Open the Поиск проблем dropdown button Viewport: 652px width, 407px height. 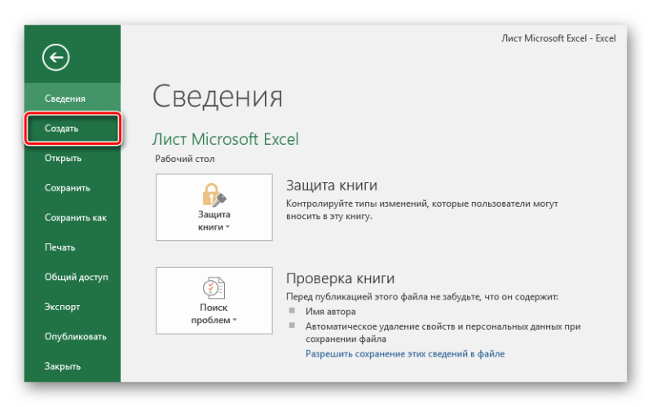click(214, 300)
